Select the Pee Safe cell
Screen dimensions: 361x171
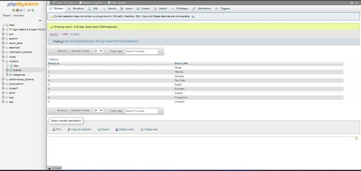coord(180,80)
